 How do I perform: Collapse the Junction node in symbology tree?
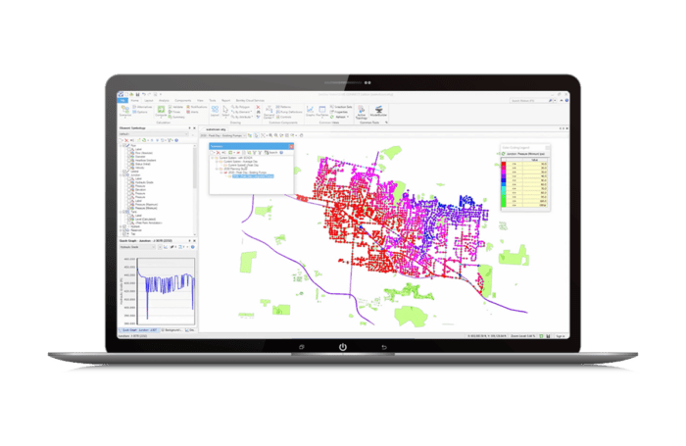point(121,175)
